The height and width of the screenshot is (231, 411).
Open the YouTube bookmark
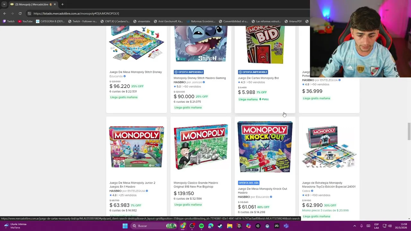click(x=25, y=21)
